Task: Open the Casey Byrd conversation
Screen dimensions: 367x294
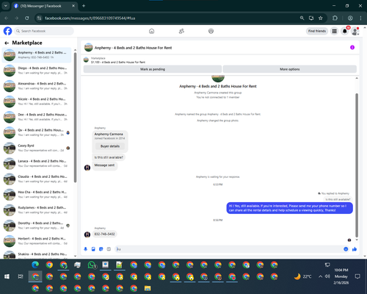Action: tap(37, 148)
